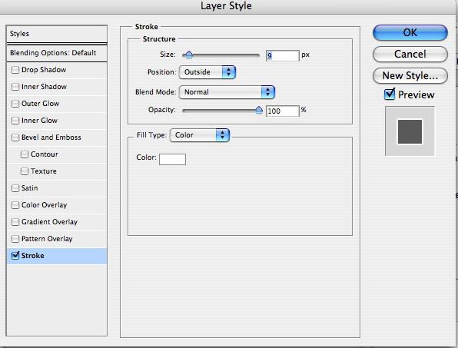Open the Position dropdown set to Outside

[x=207, y=72]
